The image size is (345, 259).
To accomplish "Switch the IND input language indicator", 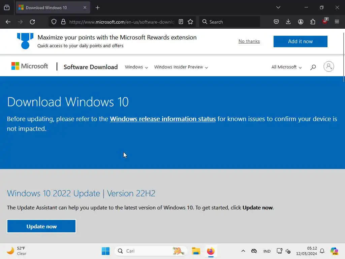I will [267, 251].
